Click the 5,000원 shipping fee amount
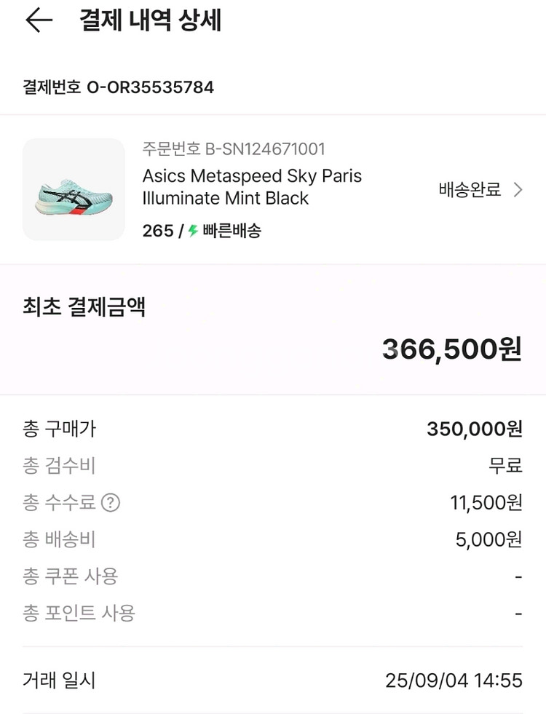This screenshot has width=546, height=714. point(488,539)
